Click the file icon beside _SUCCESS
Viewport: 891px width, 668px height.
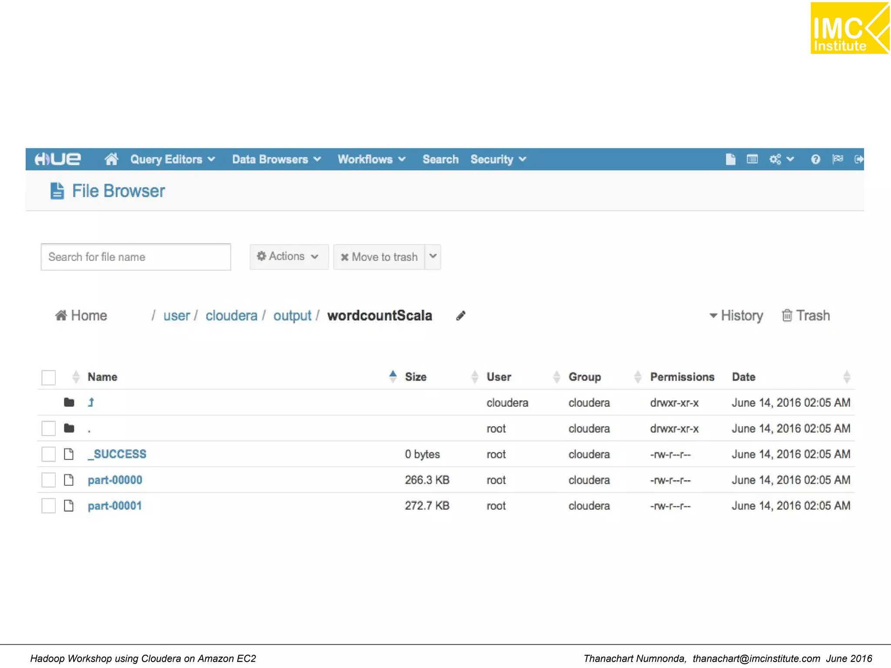pyautogui.click(x=69, y=454)
